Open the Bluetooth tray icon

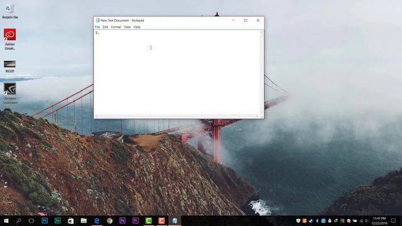(317, 220)
